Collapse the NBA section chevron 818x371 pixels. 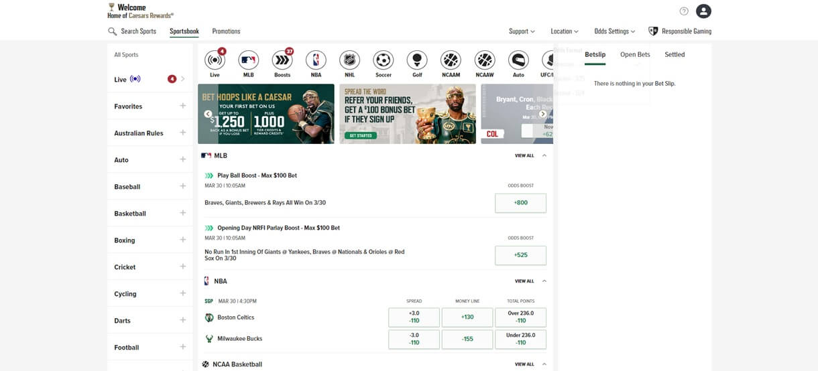coord(544,281)
